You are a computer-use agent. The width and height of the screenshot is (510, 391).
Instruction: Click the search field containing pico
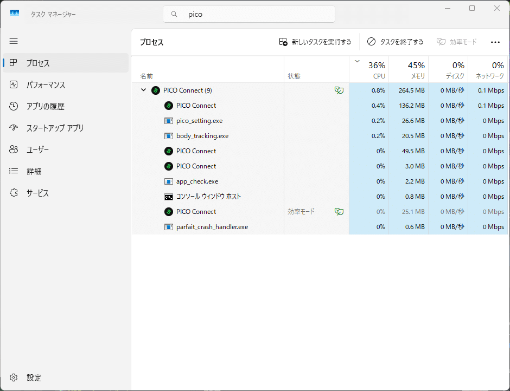tap(249, 14)
